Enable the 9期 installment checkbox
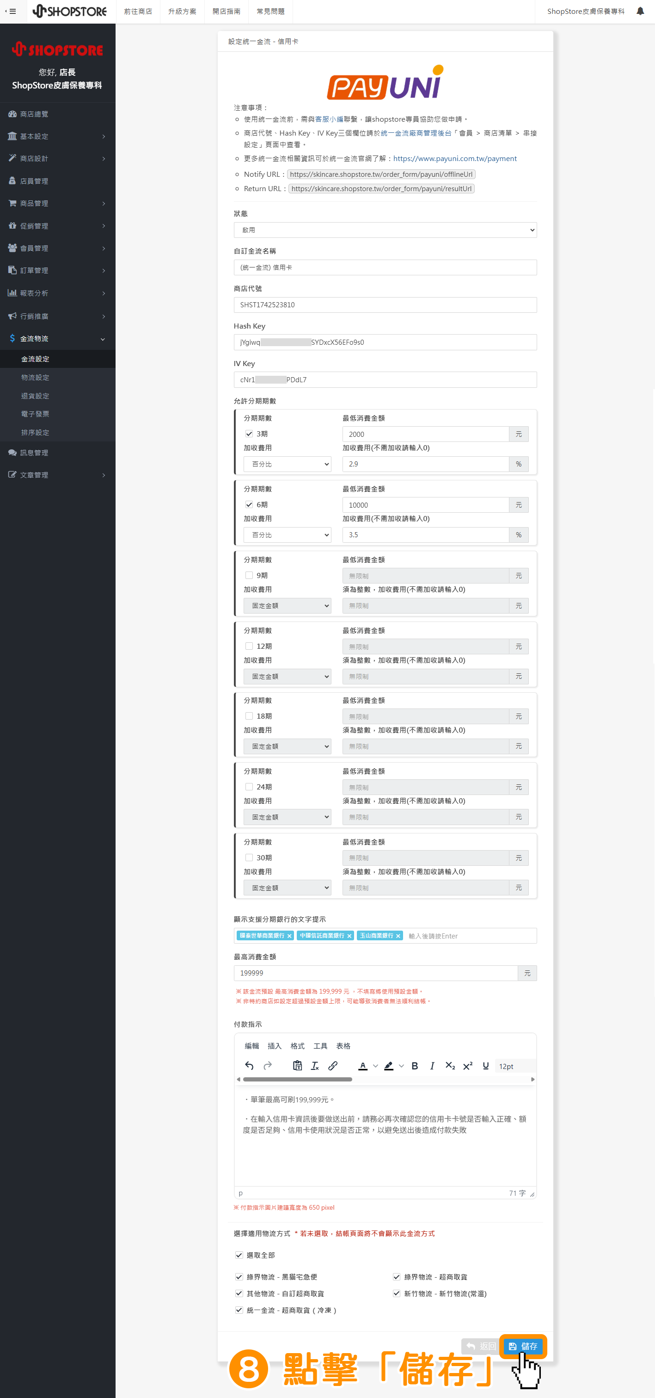Viewport: 655px width, 1398px height. click(x=250, y=575)
